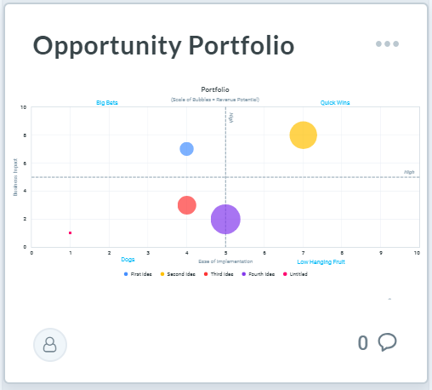This screenshot has width=432, height=390.
Task: Toggle Third Idea series in legend
Action: coord(219,274)
